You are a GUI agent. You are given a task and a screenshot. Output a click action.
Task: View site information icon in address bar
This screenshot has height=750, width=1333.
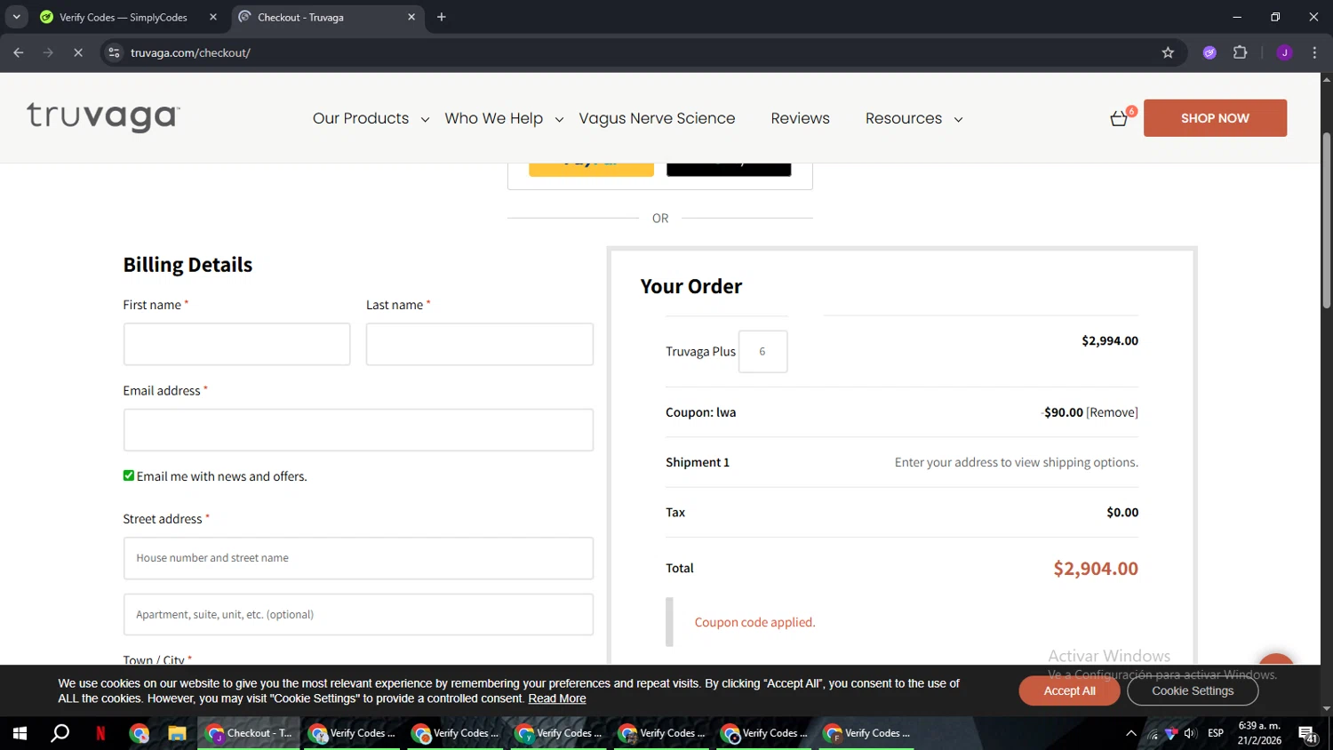pyautogui.click(x=114, y=52)
